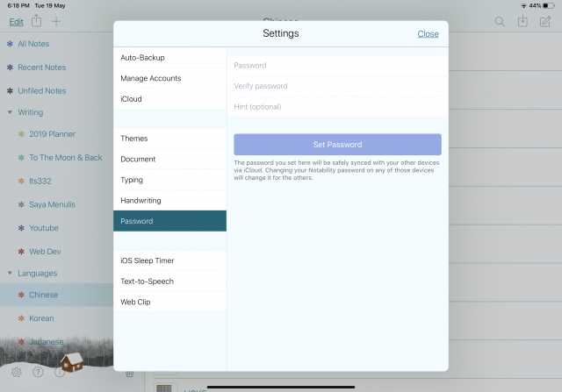The width and height of the screenshot is (562, 392).
Task: Click the asterisk icon beside All Notes
Action: pos(10,44)
